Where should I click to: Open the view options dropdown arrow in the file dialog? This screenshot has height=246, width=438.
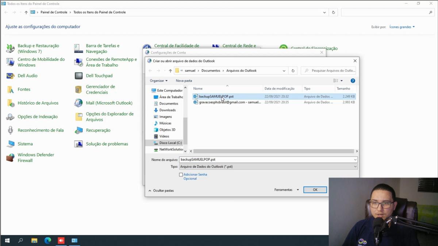click(342, 81)
